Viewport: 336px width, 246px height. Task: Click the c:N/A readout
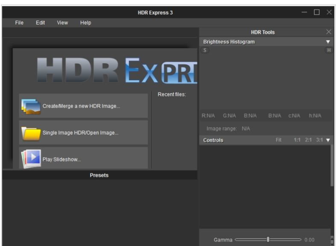(x=294, y=116)
